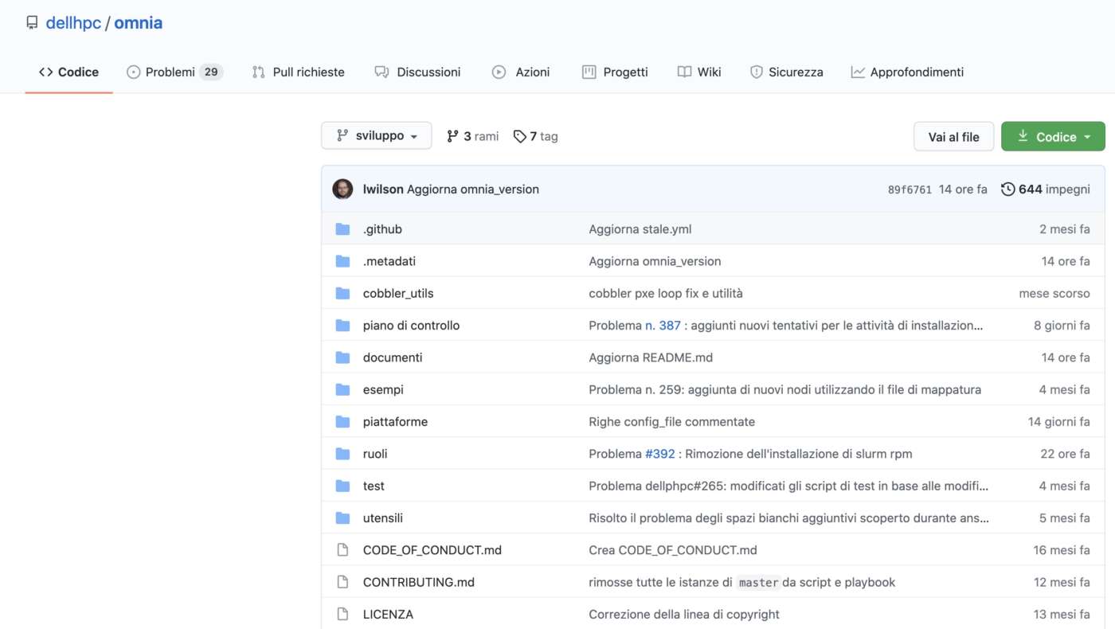Open the Pull richieste tab
This screenshot has width=1115, height=629.
pos(299,72)
